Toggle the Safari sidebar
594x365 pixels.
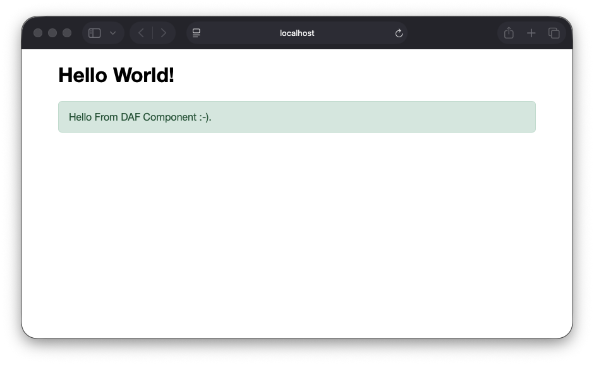click(x=94, y=33)
